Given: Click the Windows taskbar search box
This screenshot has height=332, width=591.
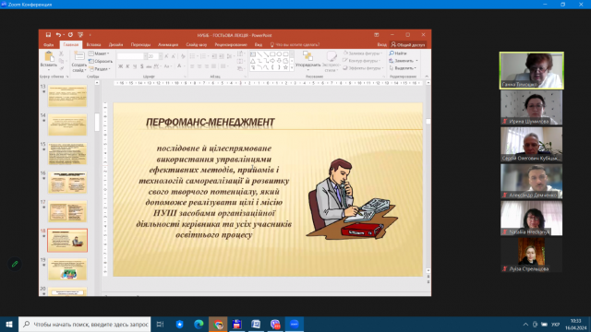Looking at the screenshot, I should coord(84,324).
